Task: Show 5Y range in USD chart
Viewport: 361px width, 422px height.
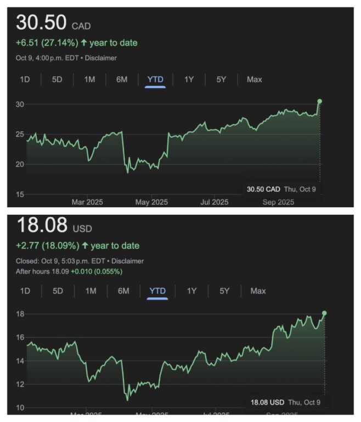Action: (224, 291)
